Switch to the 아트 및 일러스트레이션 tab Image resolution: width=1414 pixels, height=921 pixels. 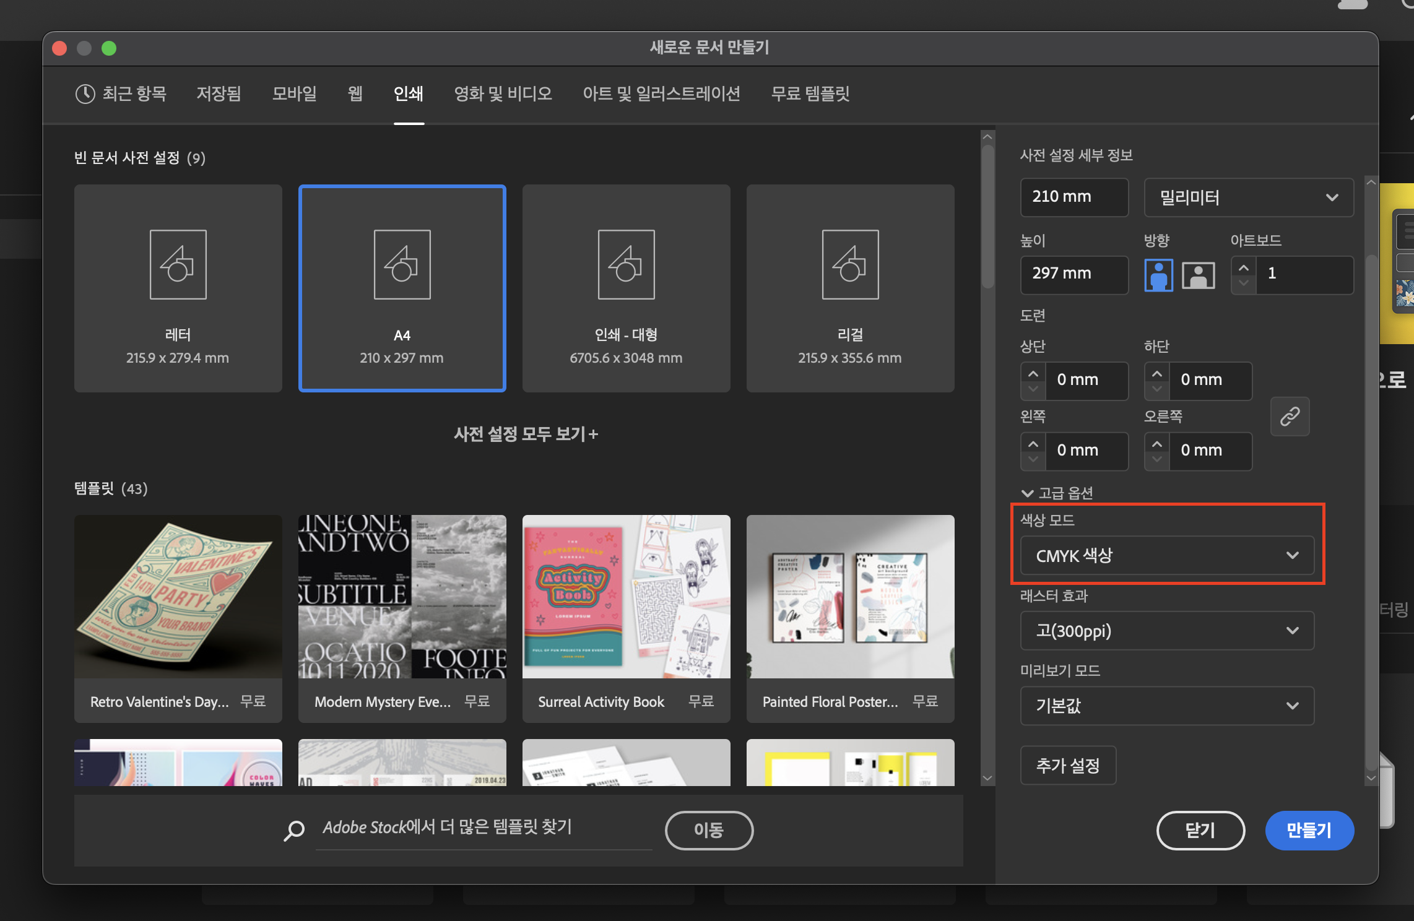(x=661, y=93)
